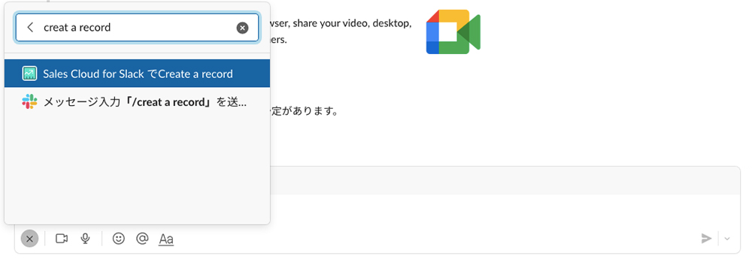The width and height of the screenshot is (752, 271).
Task: Click the Japanese message text ending 定があります
Action: pyautogui.click(x=304, y=112)
